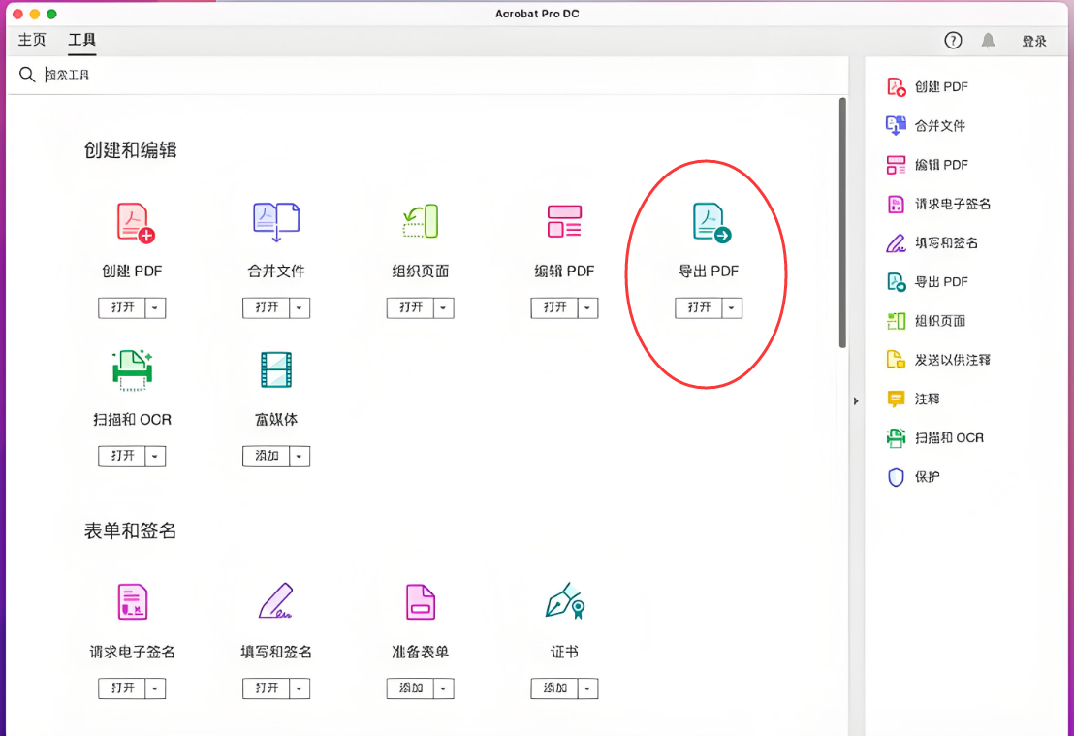
Task: Expand dropdown arrow beside 导出 PDF 打开 button
Action: (732, 307)
